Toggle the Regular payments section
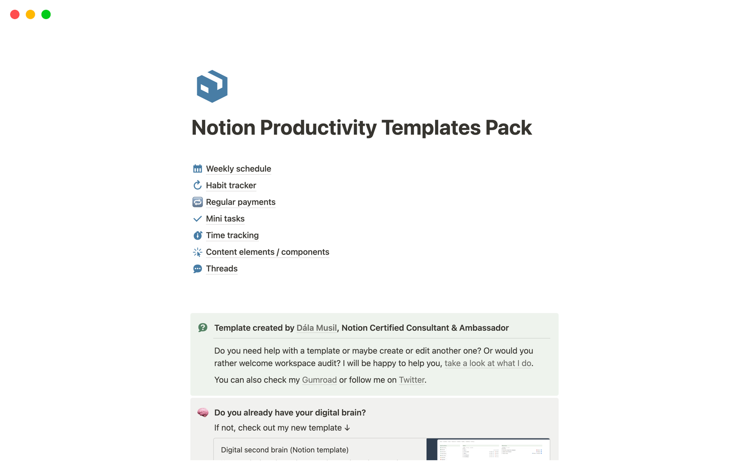Viewport: 749px width, 468px height. pyautogui.click(x=241, y=202)
